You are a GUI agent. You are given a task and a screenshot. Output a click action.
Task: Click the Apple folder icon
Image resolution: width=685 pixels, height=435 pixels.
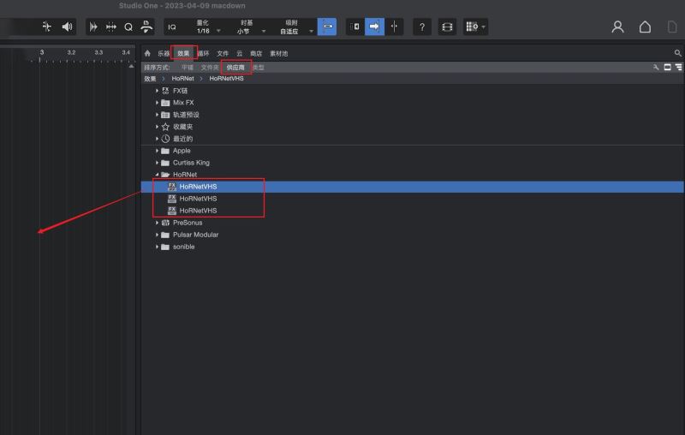tap(165, 151)
